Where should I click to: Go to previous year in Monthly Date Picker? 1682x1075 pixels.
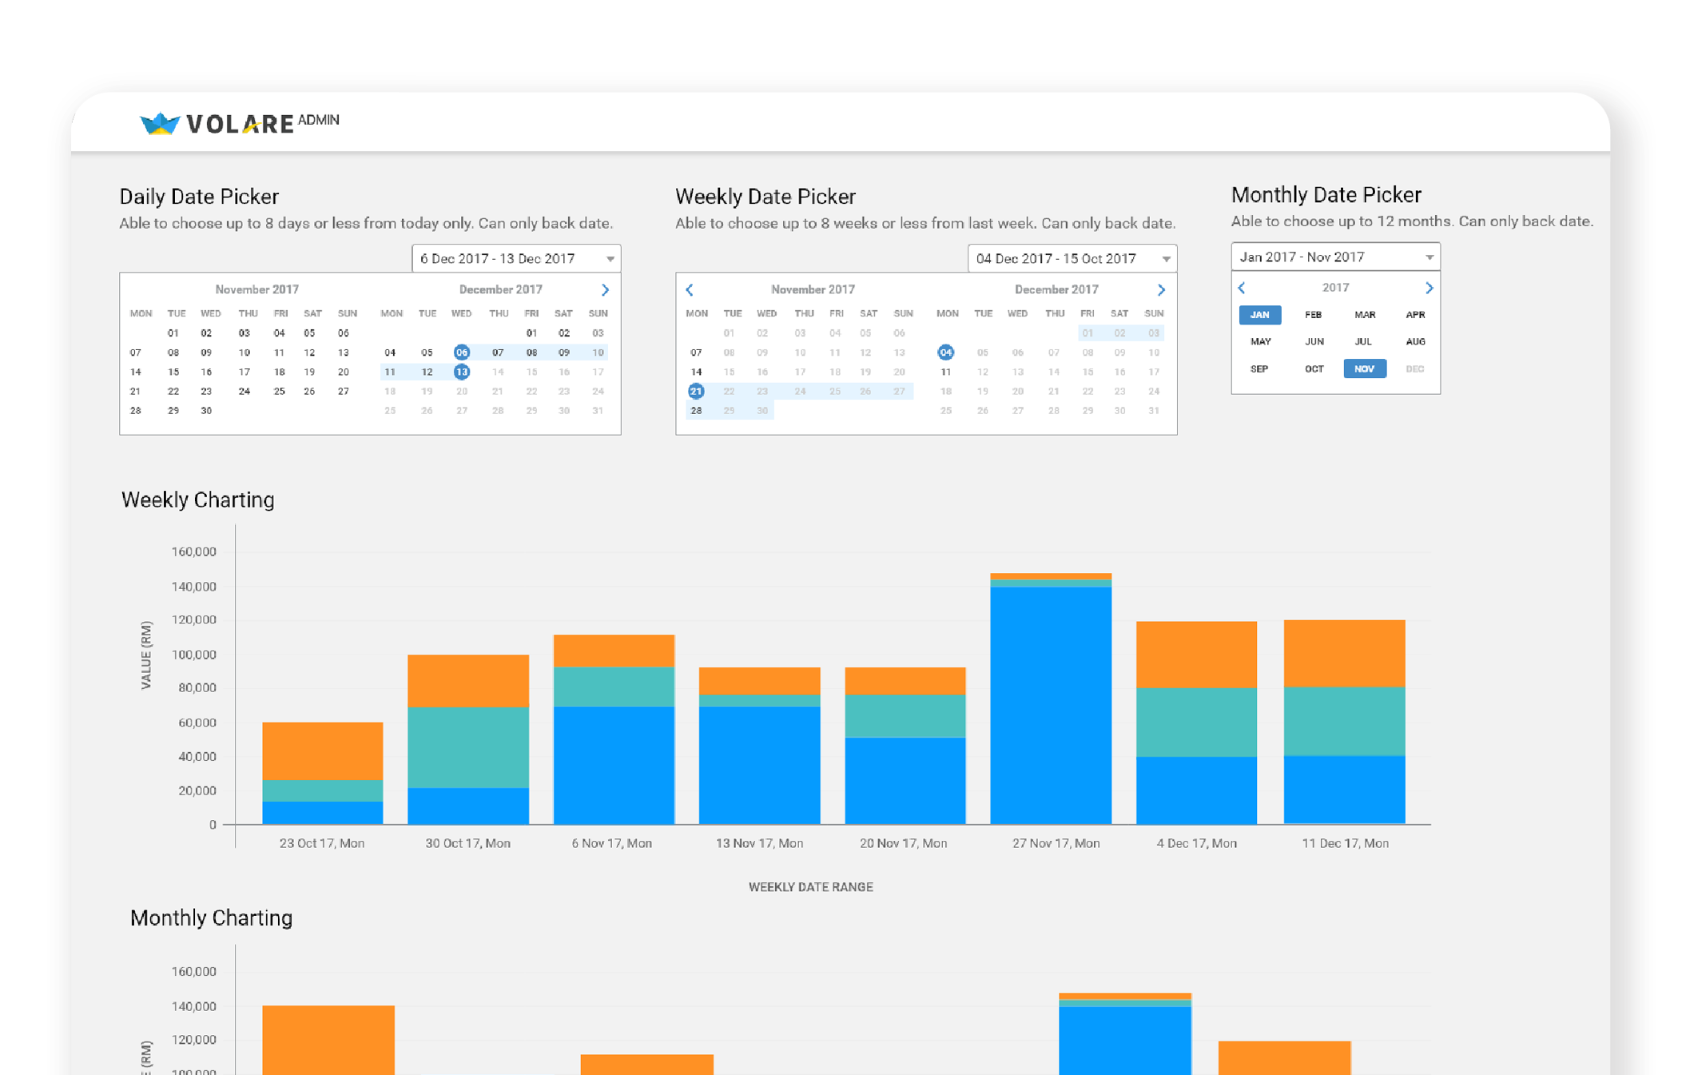[x=1243, y=288]
